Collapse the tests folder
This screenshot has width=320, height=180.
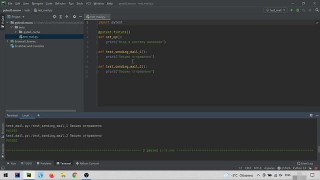(x=11, y=27)
